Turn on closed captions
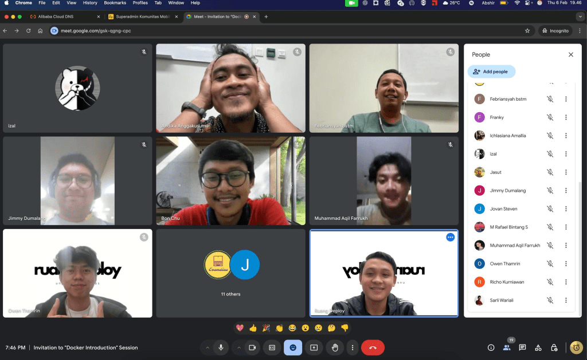587x360 pixels. pos(272,347)
